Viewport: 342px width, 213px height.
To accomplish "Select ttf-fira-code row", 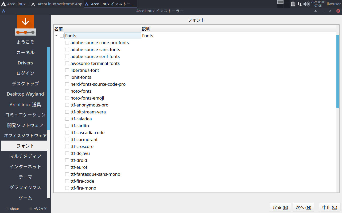I will (x=82, y=181).
